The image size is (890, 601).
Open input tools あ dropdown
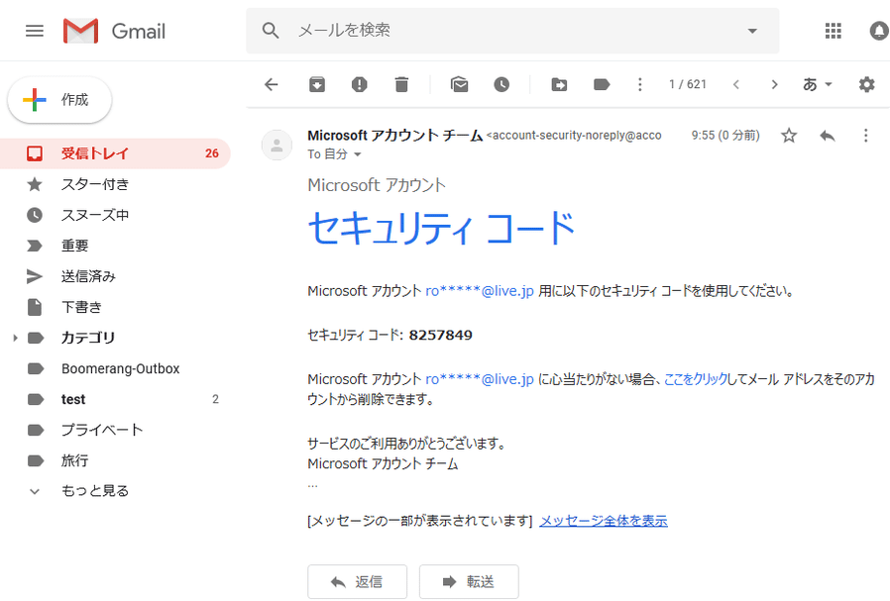coord(817,85)
